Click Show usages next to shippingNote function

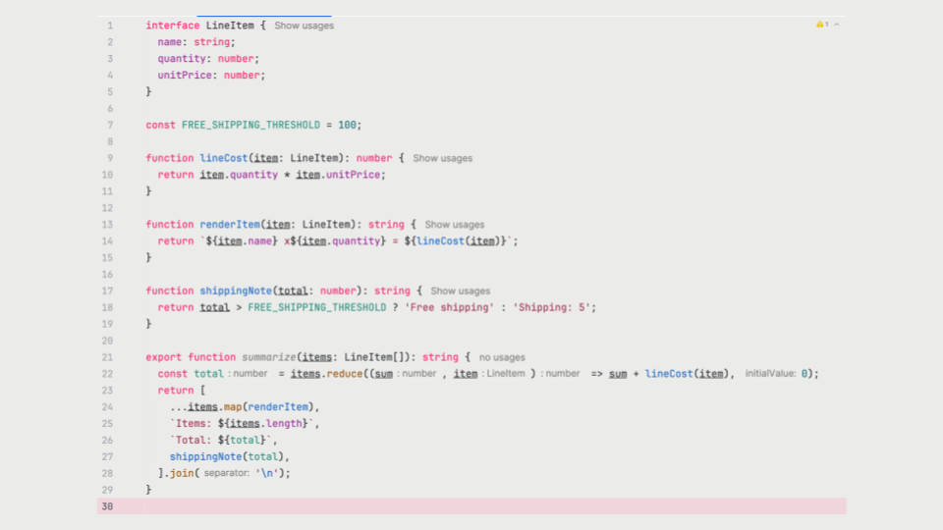[x=460, y=291]
